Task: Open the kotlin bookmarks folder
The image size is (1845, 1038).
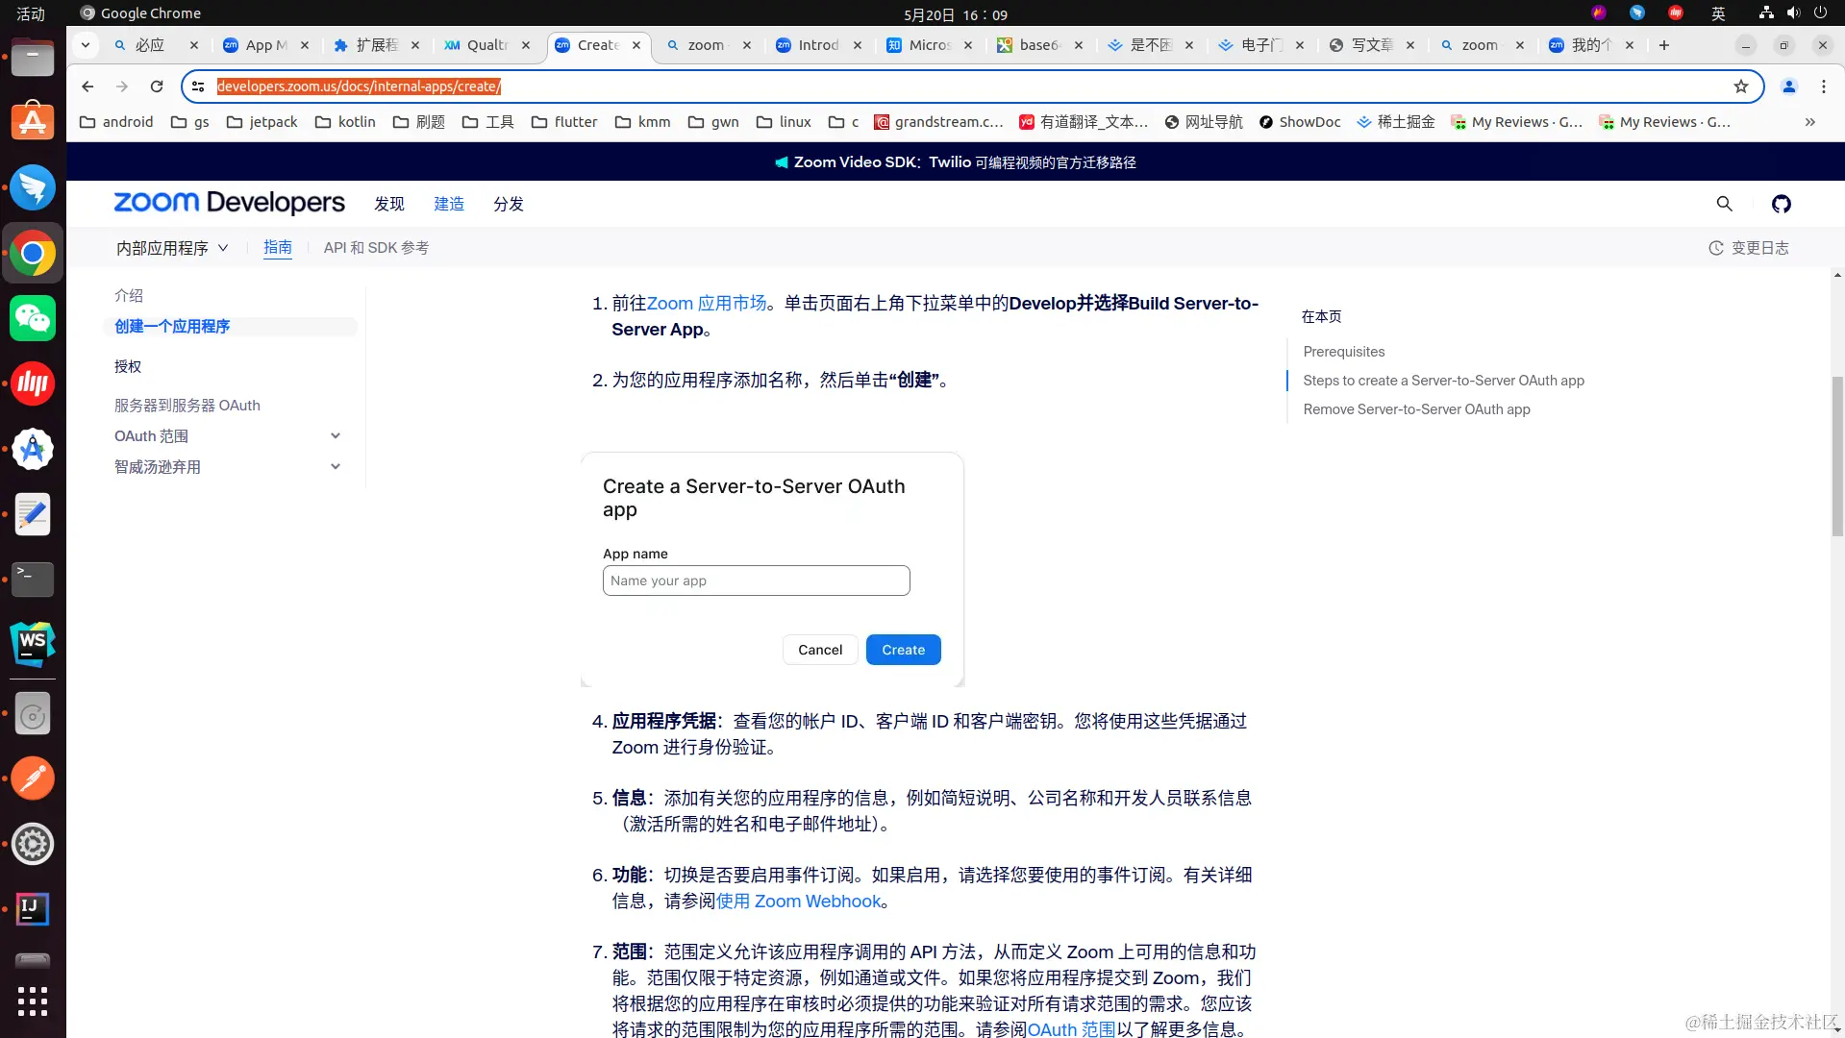Action: coord(345,122)
